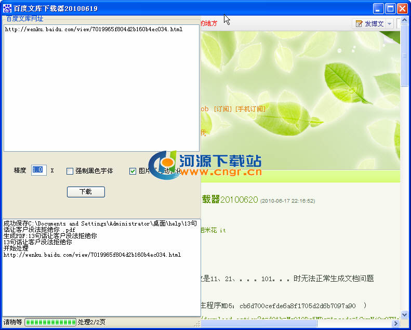Click the vertical scrollbar thumb in browser
This screenshot has height=330, width=411.
pos(404,55)
